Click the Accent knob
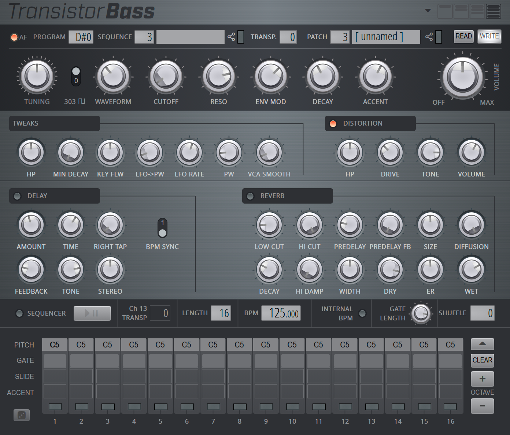This screenshot has height=435, width=510. pos(376,77)
